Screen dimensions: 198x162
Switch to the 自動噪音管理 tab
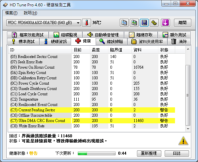(103, 35)
